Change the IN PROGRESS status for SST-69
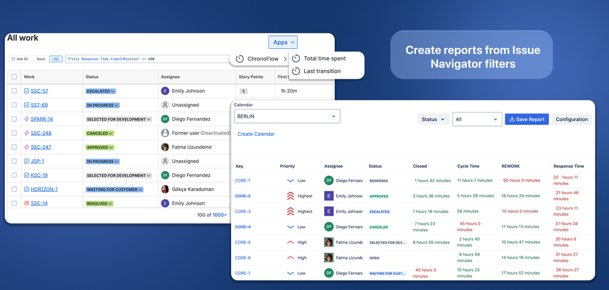This screenshot has height=290, width=609. (102, 105)
